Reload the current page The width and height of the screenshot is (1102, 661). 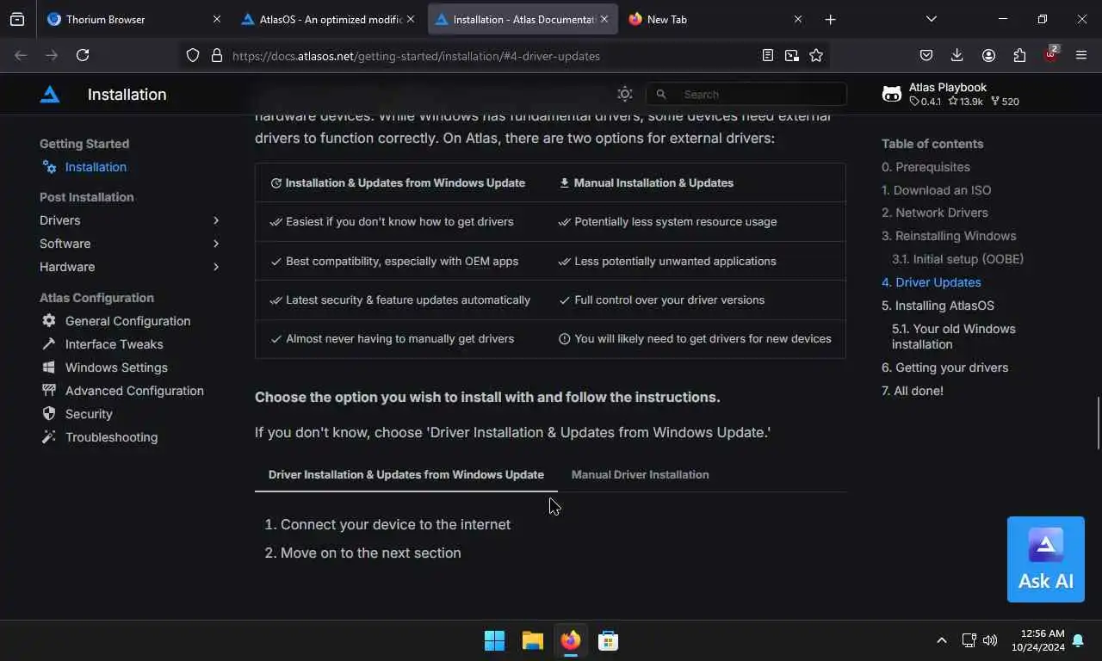(x=83, y=55)
